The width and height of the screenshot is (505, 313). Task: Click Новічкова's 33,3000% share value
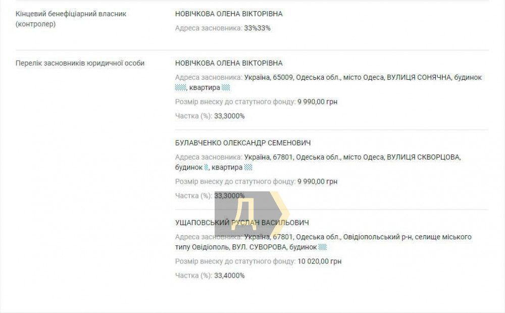(x=229, y=116)
